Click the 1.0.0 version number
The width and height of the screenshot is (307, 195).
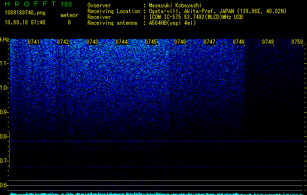click(x=66, y=4)
